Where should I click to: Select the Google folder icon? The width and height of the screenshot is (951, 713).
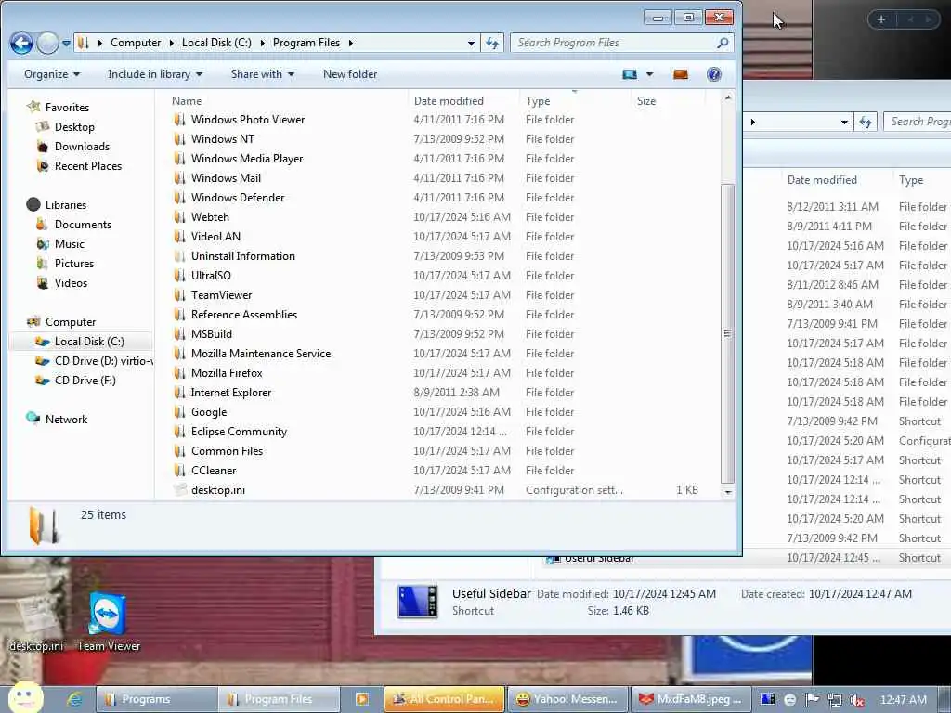[x=179, y=411]
